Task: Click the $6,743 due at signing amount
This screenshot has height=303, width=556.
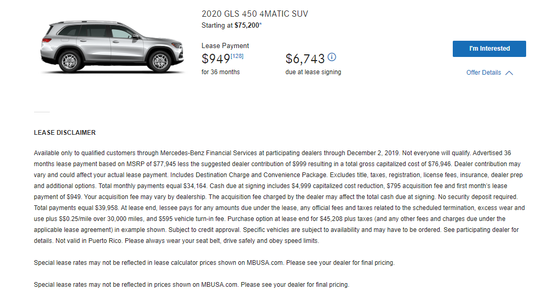Action: pyautogui.click(x=305, y=59)
